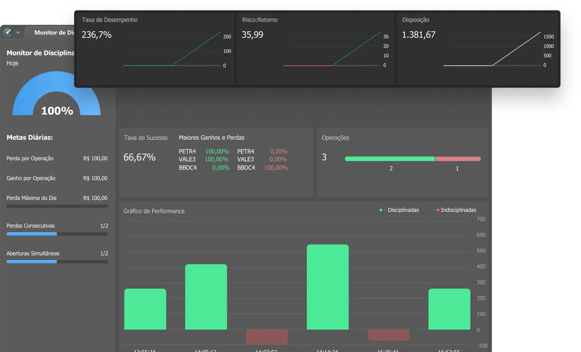Open the Risco:Retorno chart card
This screenshot has width=581, height=352.
pos(315,49)
